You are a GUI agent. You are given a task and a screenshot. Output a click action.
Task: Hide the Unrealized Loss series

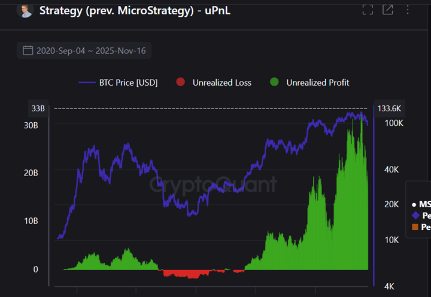pyautogui.click(x=221, y=83)
